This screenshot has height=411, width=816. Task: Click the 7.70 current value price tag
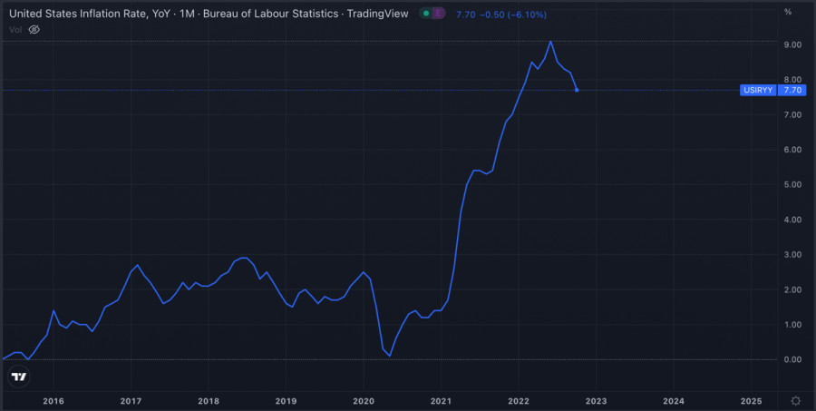(792, 90)
